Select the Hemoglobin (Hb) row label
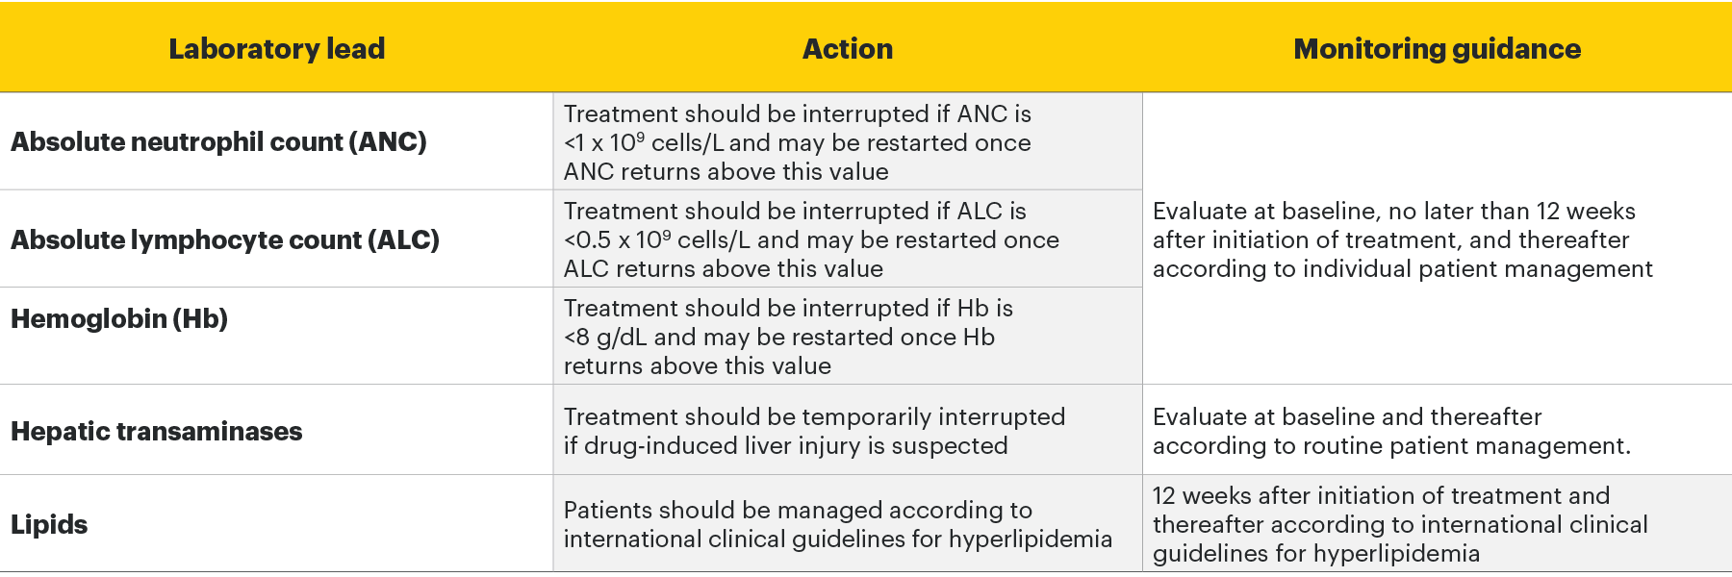This screenshot has width=1732, height=577. (119, 318)
